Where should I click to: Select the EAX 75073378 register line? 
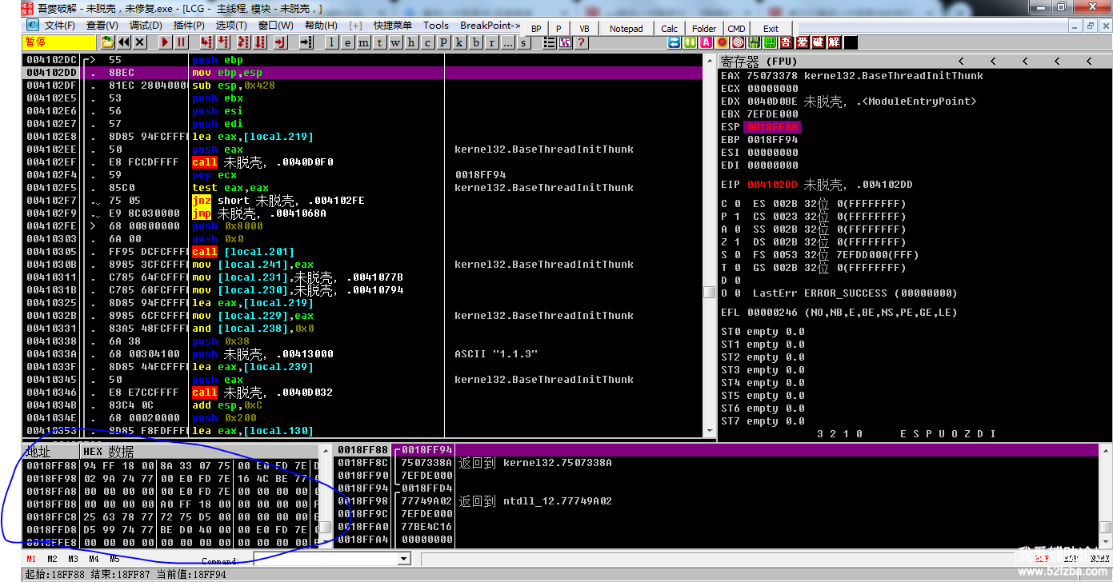[x=852, y=76]
